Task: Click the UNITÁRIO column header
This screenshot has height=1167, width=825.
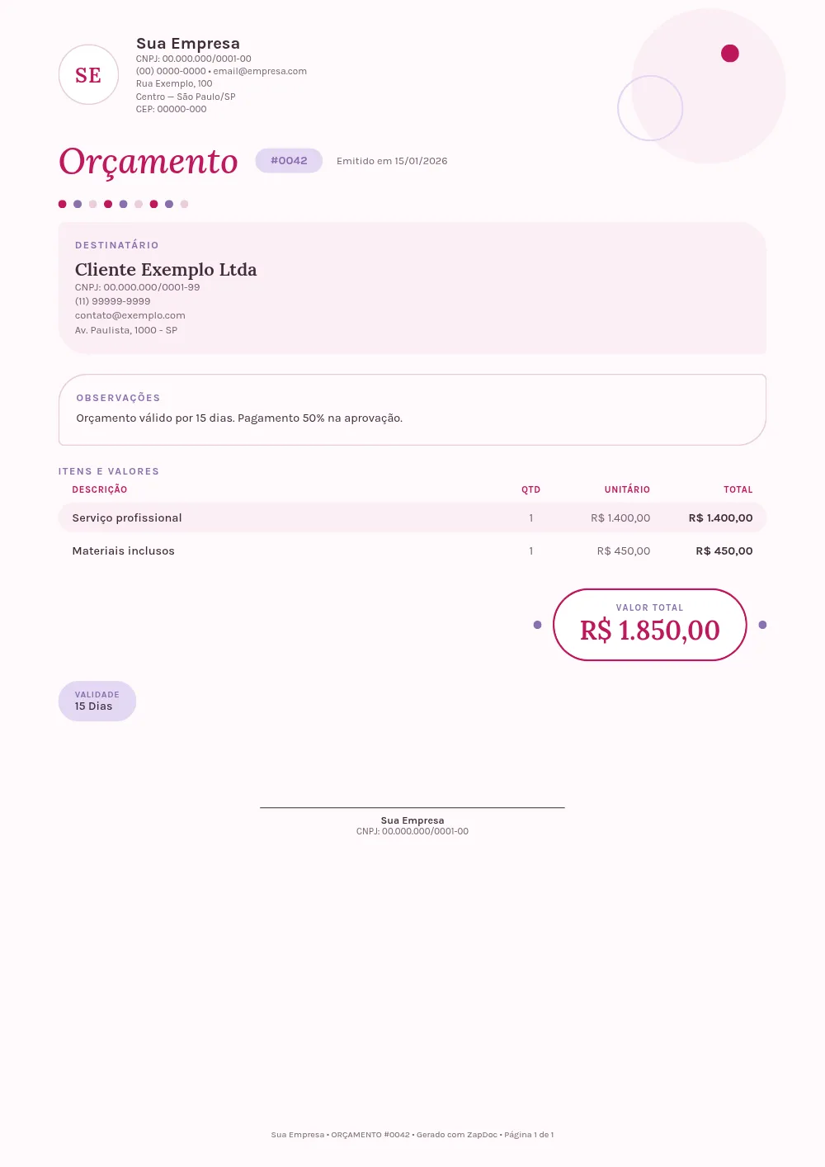Action: (627, 489)
